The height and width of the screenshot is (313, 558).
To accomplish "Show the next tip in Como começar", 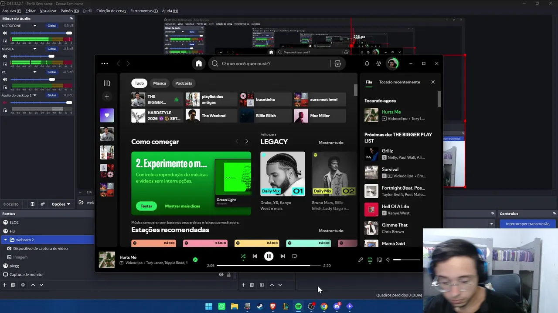I will coord(247,141).
